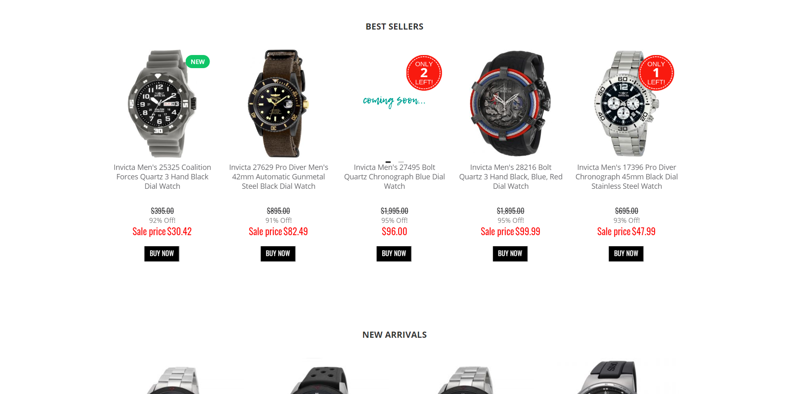Buy the Invicta 25325 Coalition Forces watch

162,254
